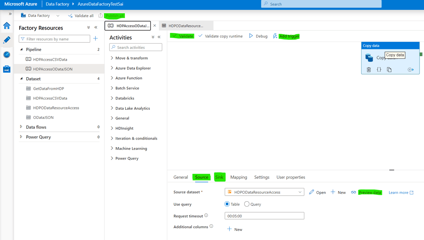
Task: Open the Source dataset dropdown
Action: pos(264,192)
